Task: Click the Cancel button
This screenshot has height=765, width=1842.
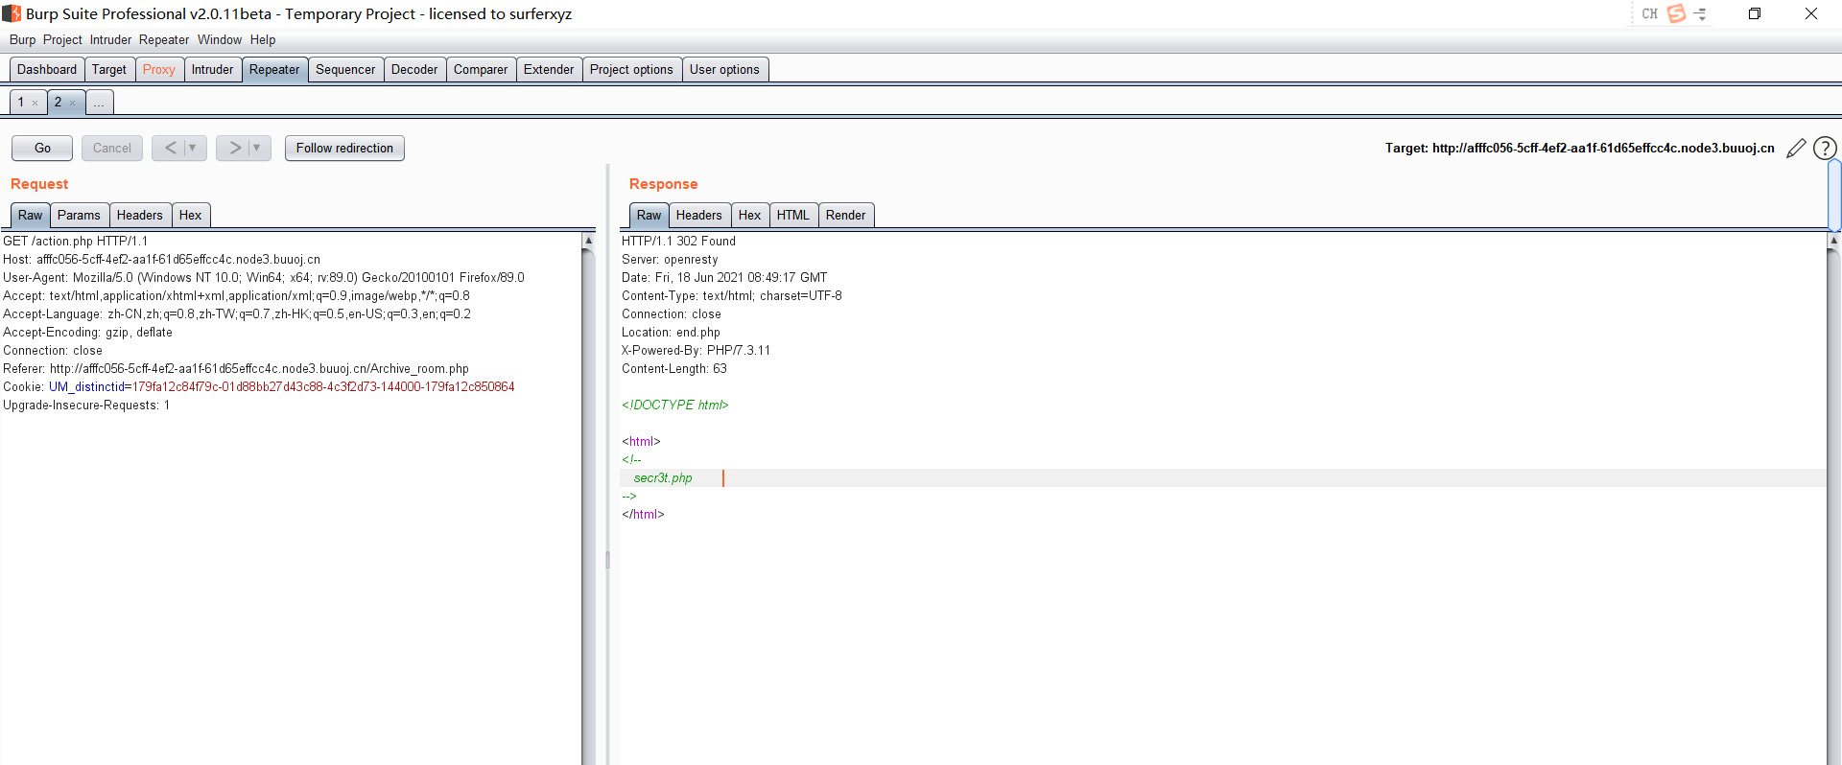Action: tap(112, 148)
